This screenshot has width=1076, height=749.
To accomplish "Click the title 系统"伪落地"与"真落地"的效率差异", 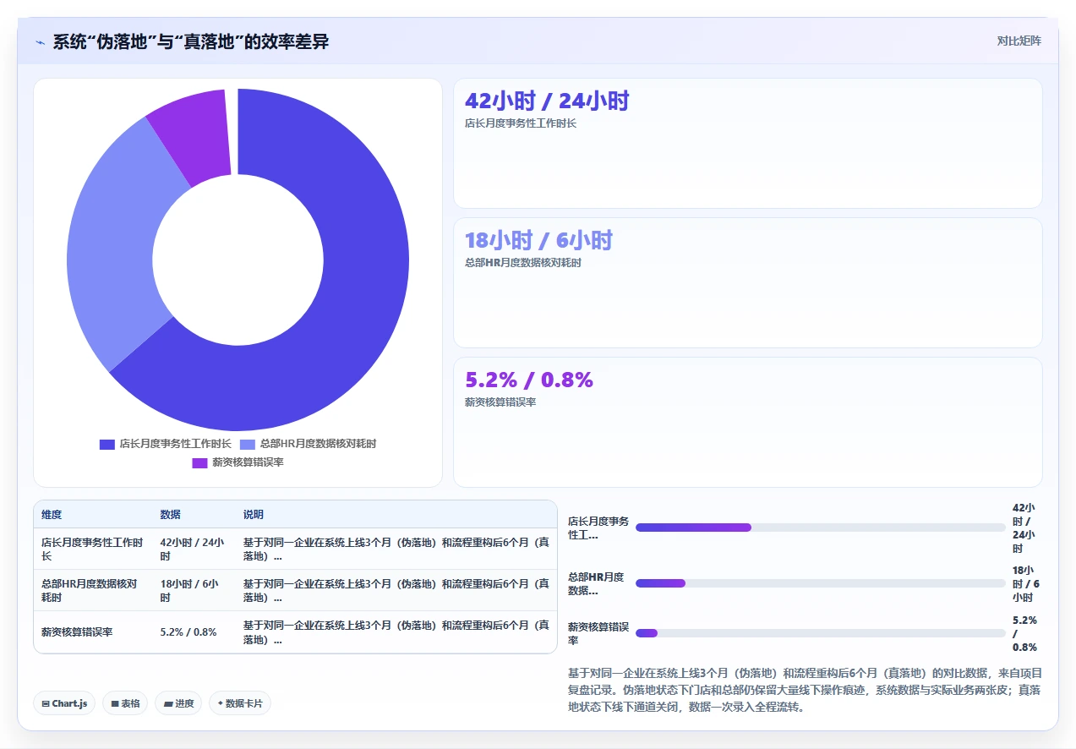I will [x=191, y=41].
